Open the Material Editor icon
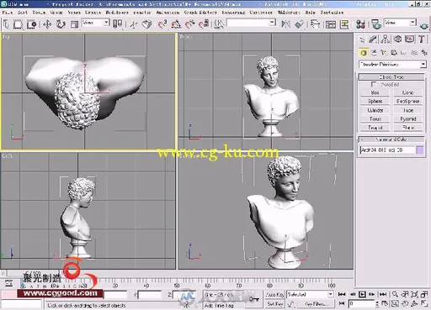The width and height of the screenshot is (431, 310). (x=360, y=24)
